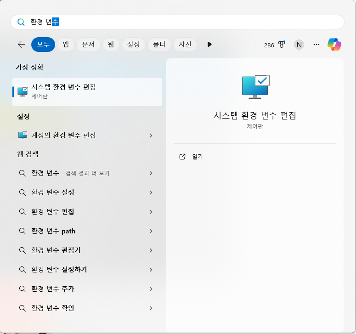Click the monitor icon of 시스템 환경 변수 편집 result
This screenshot has width=356, height=334.
(23, 92)
